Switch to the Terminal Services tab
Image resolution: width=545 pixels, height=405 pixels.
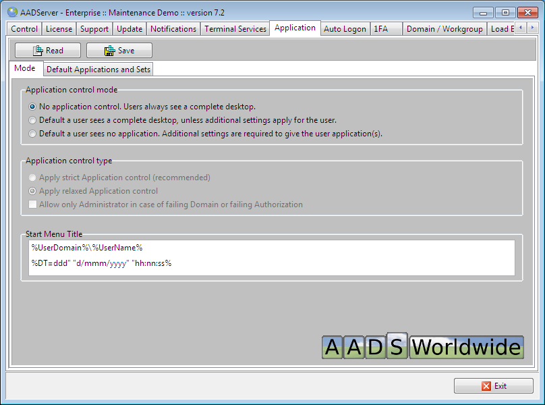click(235, 29)
